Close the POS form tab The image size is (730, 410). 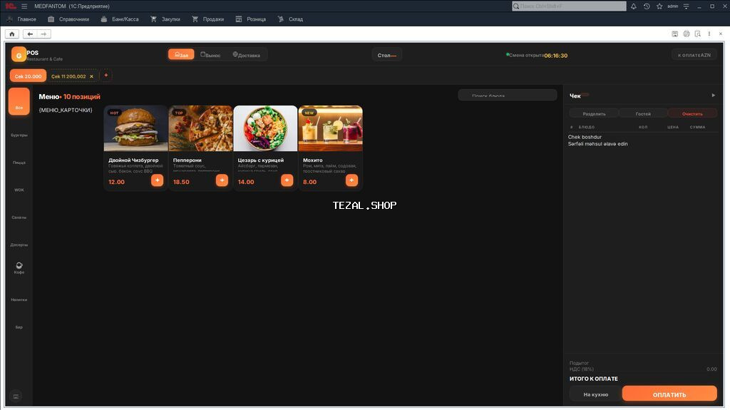[721, 34]
